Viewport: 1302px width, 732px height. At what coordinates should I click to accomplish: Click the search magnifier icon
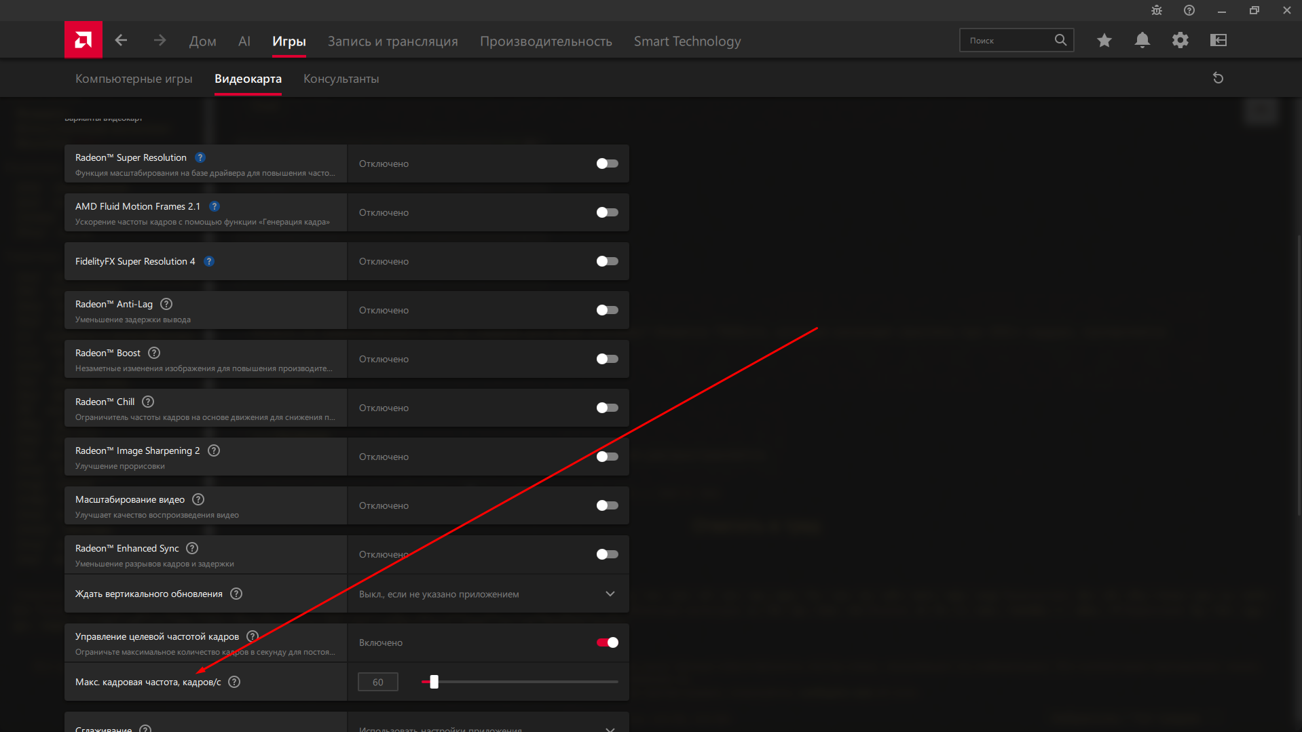point(1060,40)
